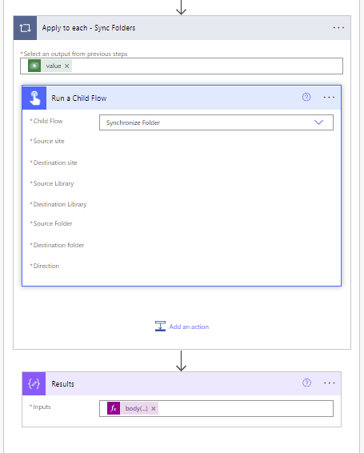This screenshot has width=364, height=453.
Task: Click the Destination folder label
Action: point(58,245)
